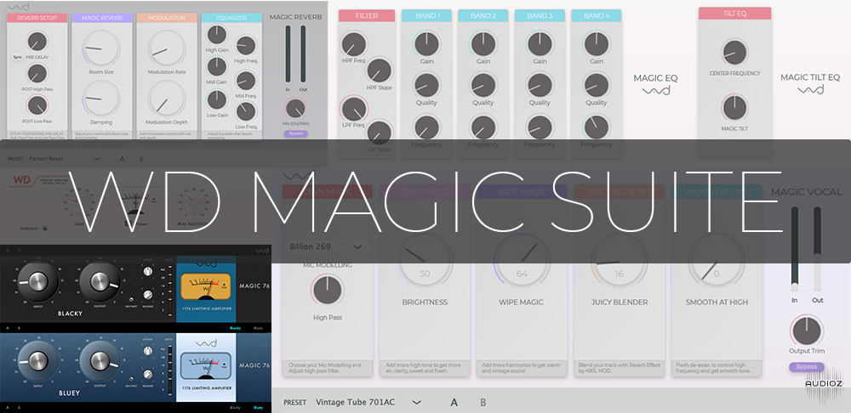This screenshot has height=413, width=851.
Task: Select slot B beside the Factort Reset preset
Action: pos(141,159)
